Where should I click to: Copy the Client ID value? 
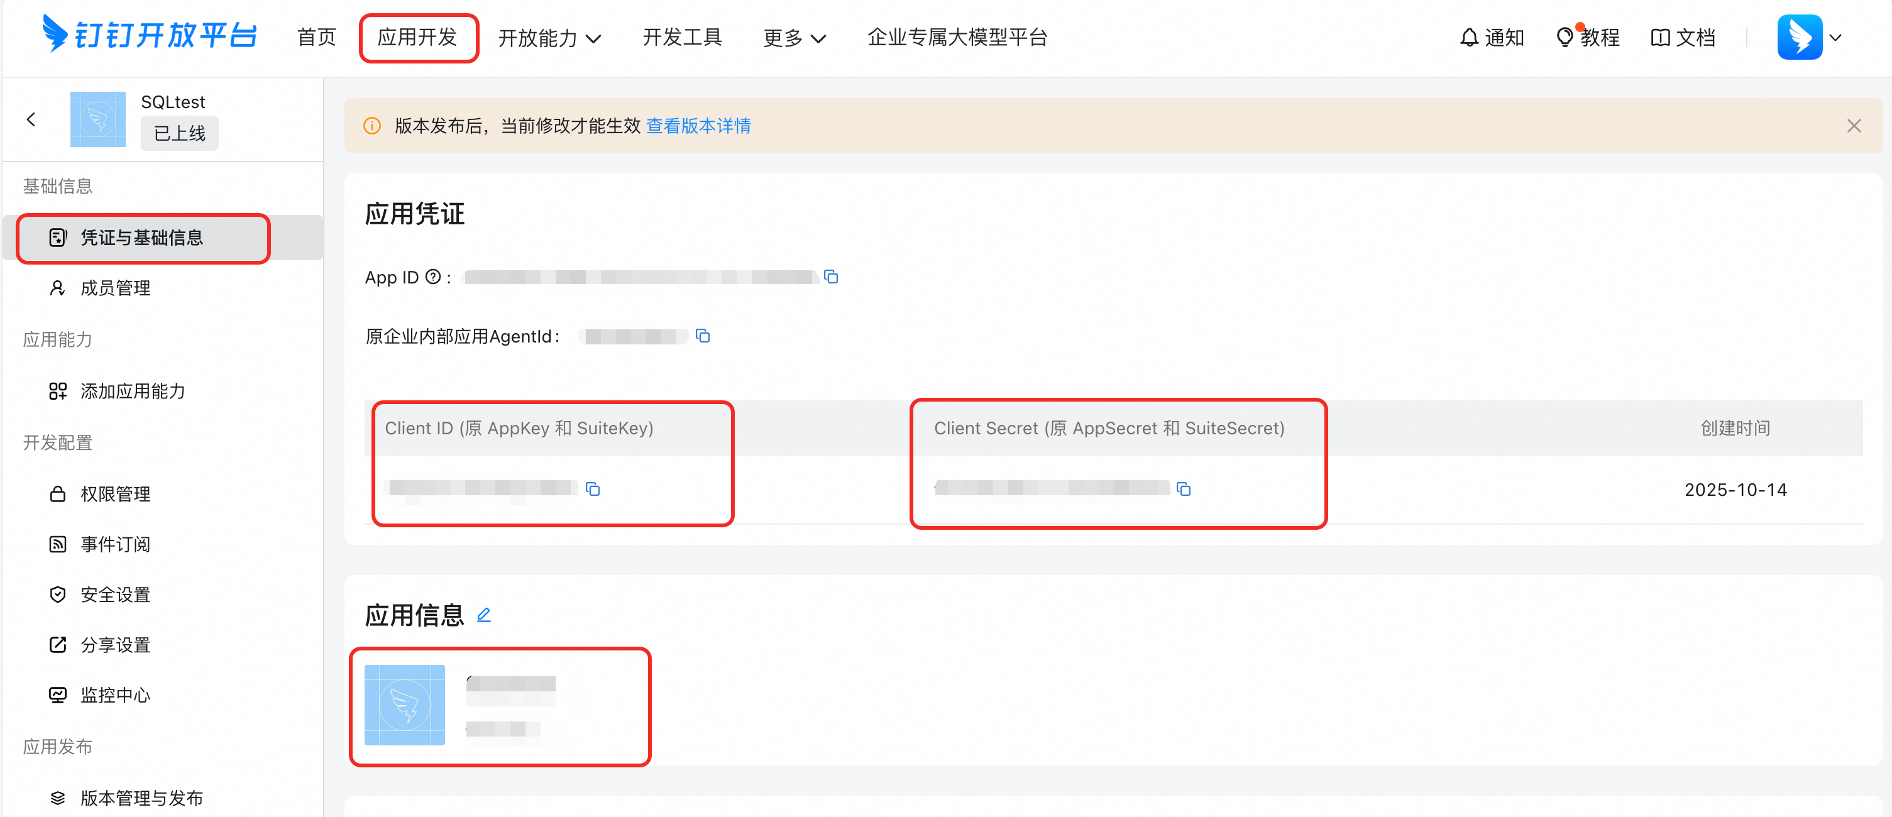pos(593,489)
